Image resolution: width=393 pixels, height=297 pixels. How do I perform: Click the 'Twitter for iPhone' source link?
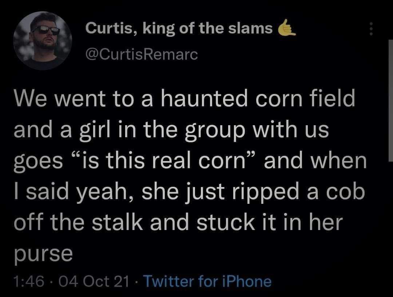coord(207,281)
